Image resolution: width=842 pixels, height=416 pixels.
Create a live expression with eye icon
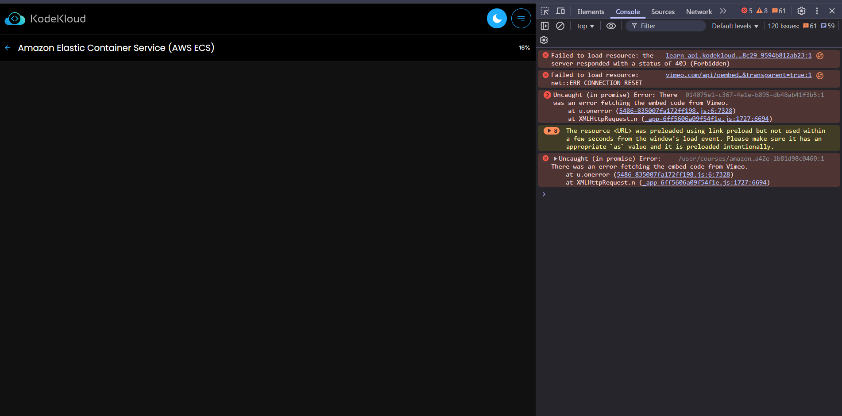pos(611,26)
